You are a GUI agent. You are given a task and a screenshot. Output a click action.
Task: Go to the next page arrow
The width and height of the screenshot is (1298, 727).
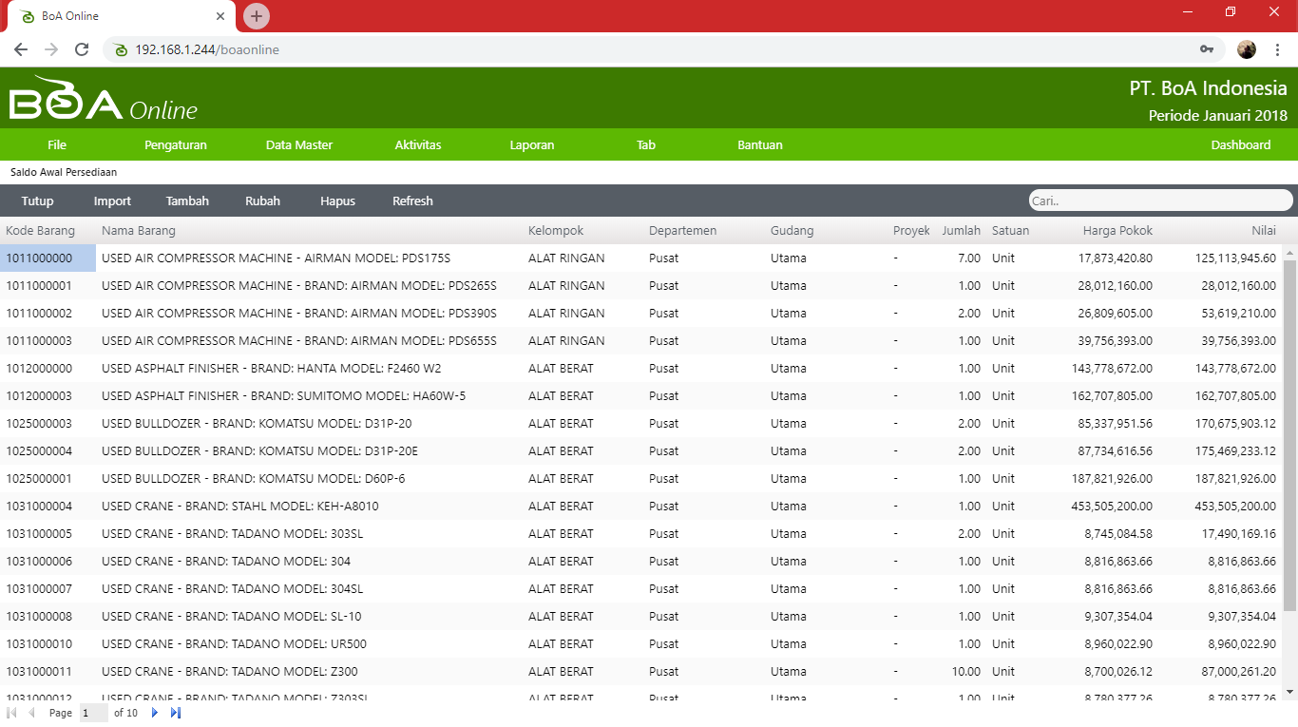pos(155,713)
